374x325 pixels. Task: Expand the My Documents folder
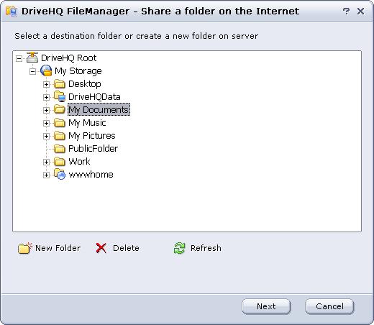46,110
